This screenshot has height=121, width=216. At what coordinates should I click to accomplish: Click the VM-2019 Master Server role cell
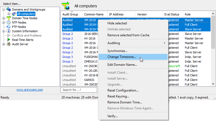(194, 20)
